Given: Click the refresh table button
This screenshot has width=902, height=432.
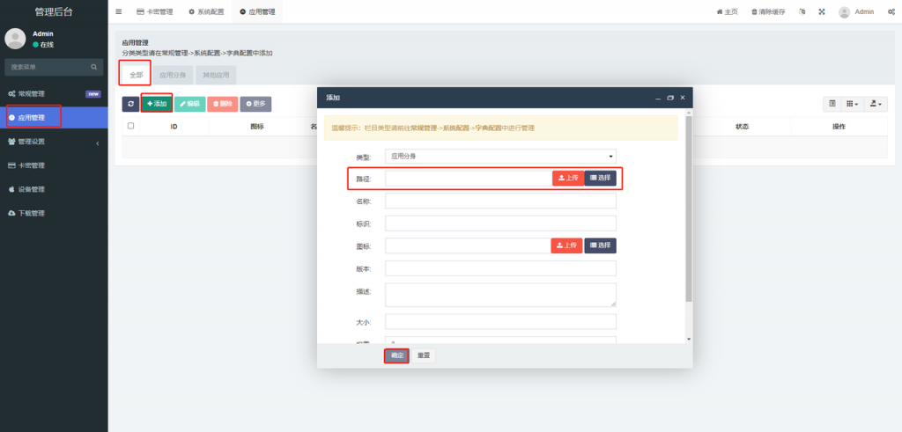Looking at the screenshot, I should click(x=130, y=104).
